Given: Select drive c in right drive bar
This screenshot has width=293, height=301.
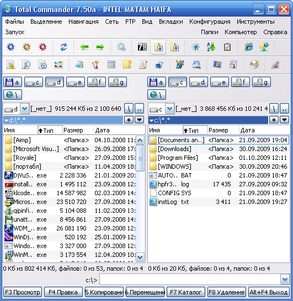Looking at the screenshot, I should pos(178,82).
